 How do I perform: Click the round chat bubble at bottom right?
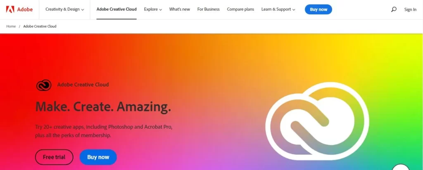(401, 167)
